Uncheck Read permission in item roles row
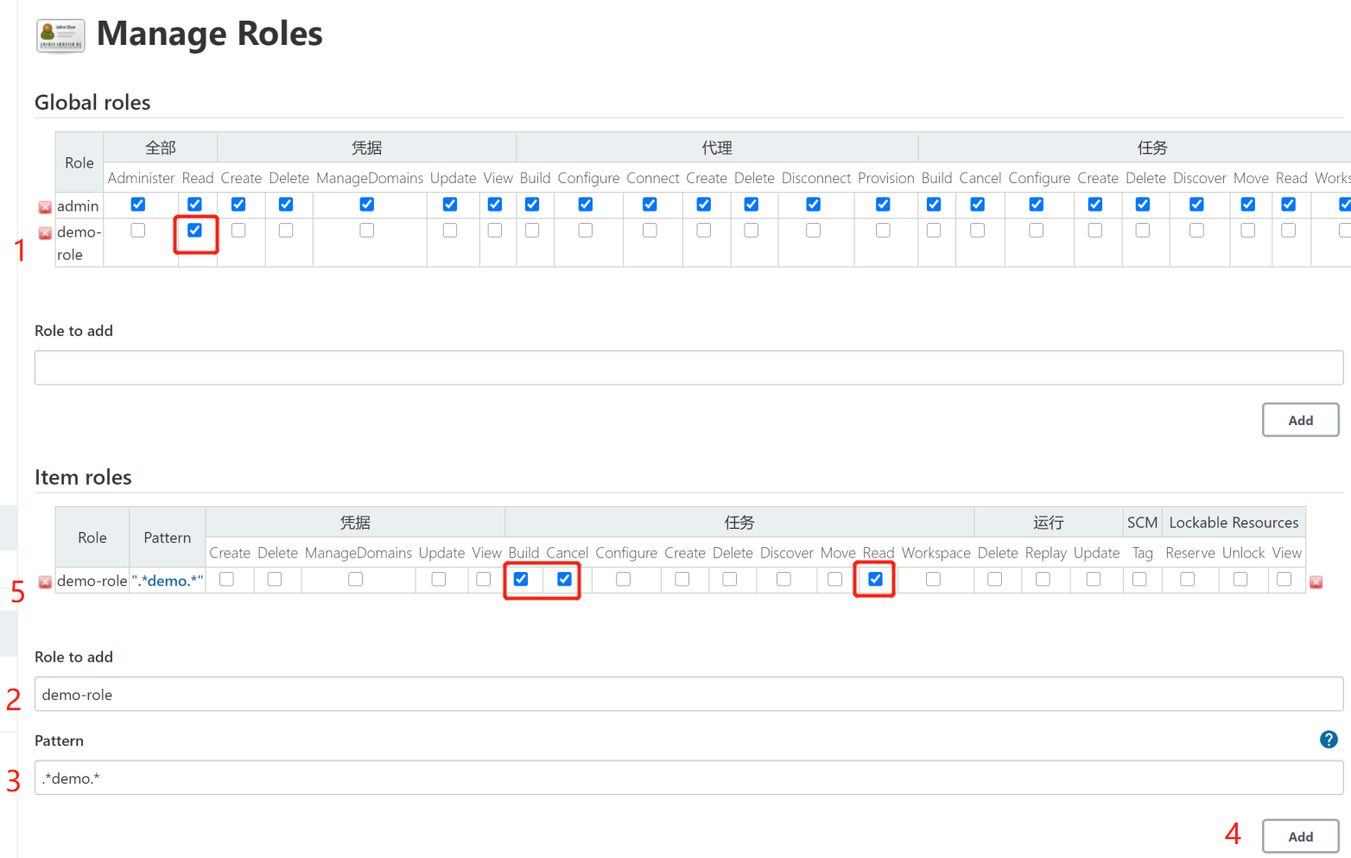Viewport: 1351px width, 858px height. [875, 579]
